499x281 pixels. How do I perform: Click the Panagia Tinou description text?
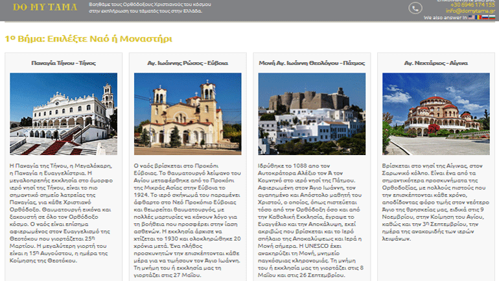click(x=64, y=208)
